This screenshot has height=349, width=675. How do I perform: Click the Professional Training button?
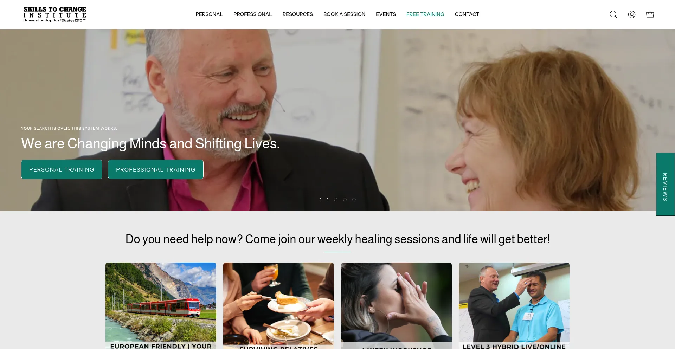156,169
